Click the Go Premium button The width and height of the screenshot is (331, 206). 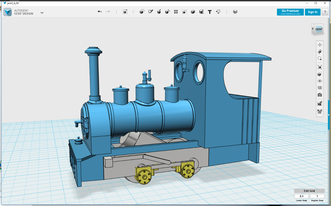tap(290, 12)
